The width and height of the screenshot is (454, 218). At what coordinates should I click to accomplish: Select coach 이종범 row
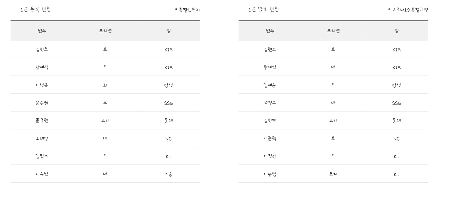coord(333,174)
